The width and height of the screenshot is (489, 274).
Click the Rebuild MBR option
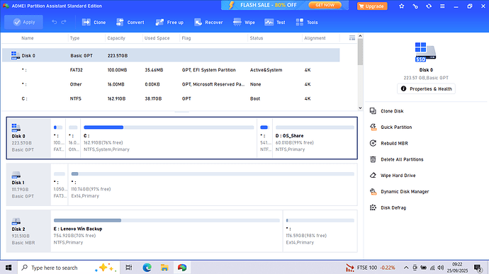click(x=389, y=144)
